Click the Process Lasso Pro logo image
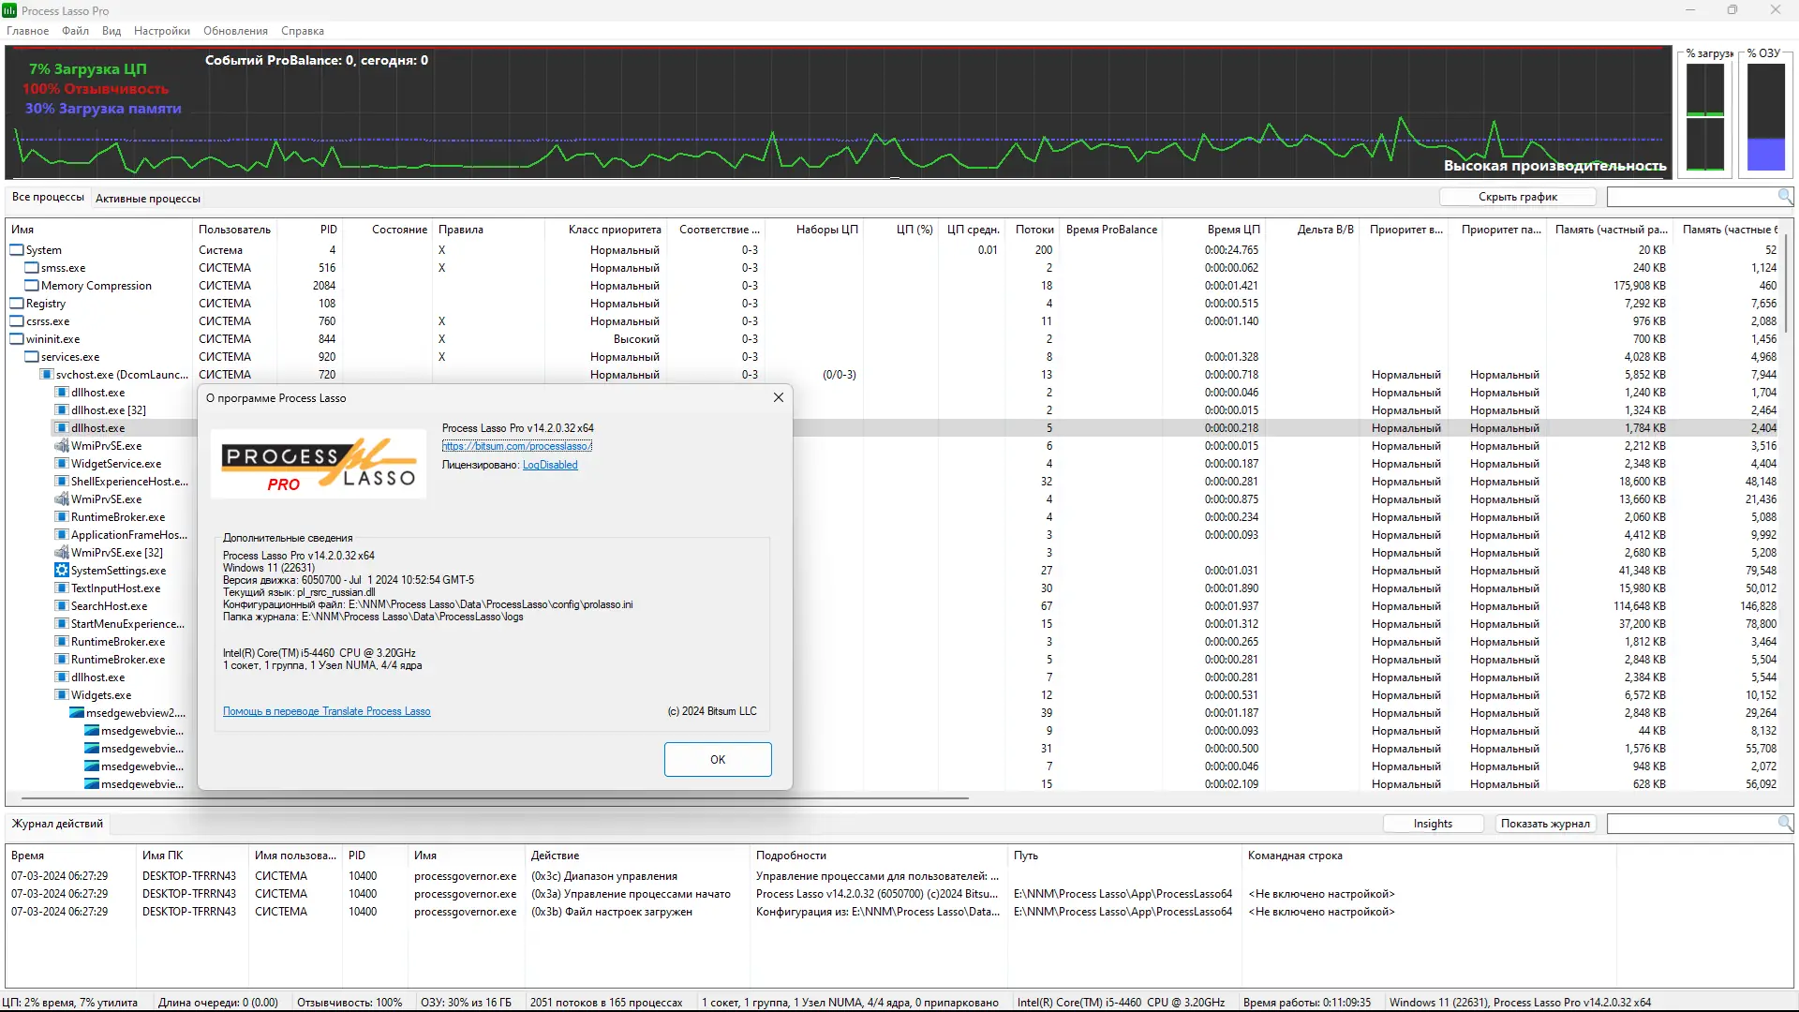 click(x=319, y=465)
